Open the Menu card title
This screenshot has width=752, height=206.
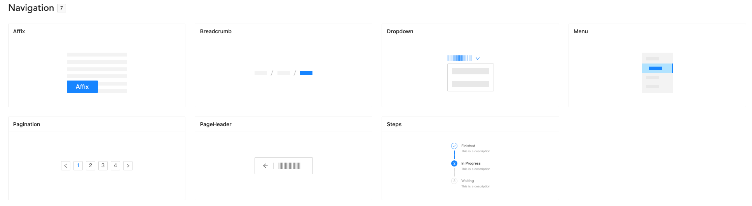pyautogui.click(x=581, y=31)
